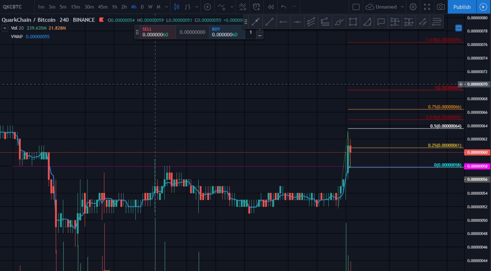Select the horizontal line tool
The image size is (491, 271).
[x=297, y=22]
